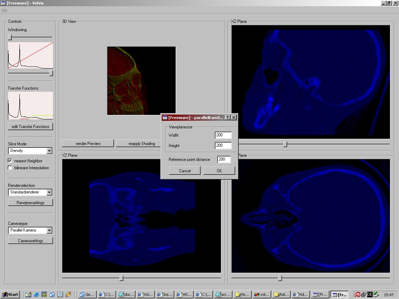This screenshot has width=399, height=299.
Task: Uncheck the nearest Neighbor checkbox
Action: 10,161
